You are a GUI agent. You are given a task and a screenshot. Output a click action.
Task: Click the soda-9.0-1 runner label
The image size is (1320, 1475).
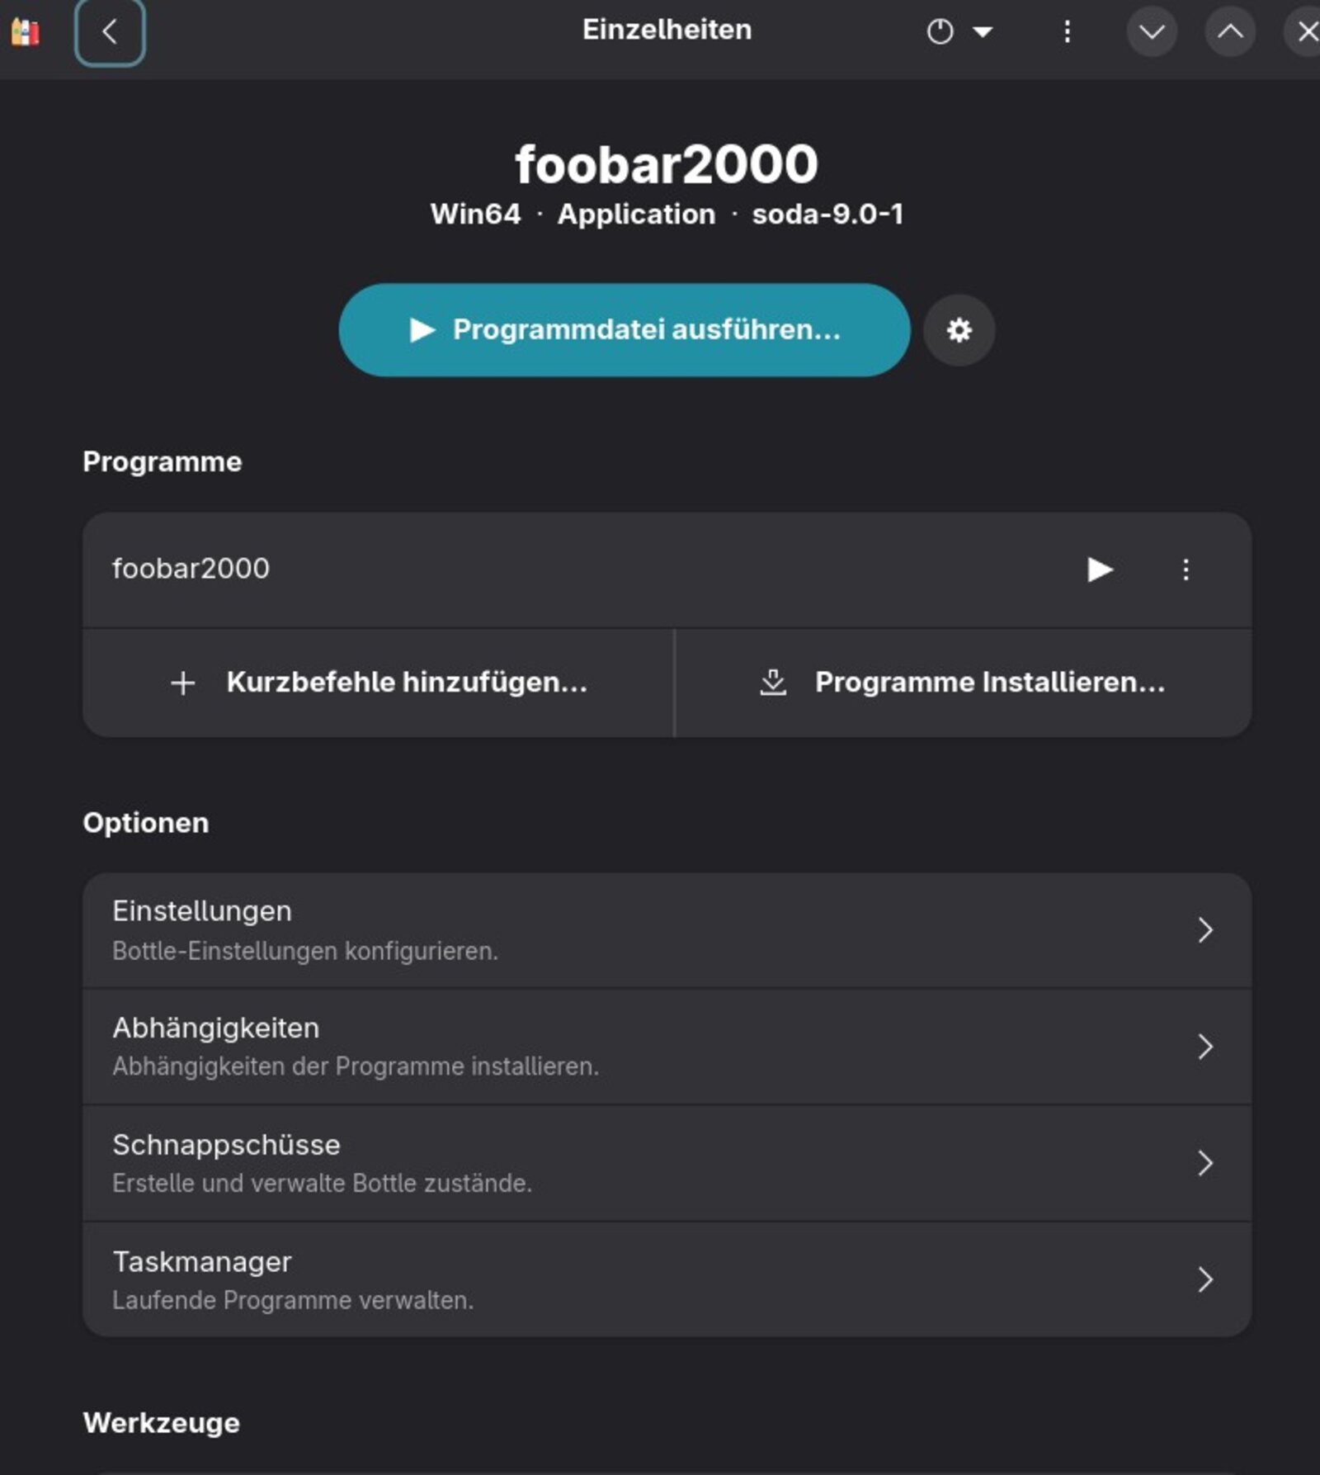(x=827, y=215)
